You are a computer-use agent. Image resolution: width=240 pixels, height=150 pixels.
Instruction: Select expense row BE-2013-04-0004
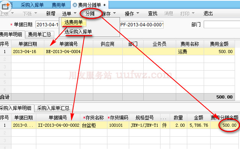(117, 52)
